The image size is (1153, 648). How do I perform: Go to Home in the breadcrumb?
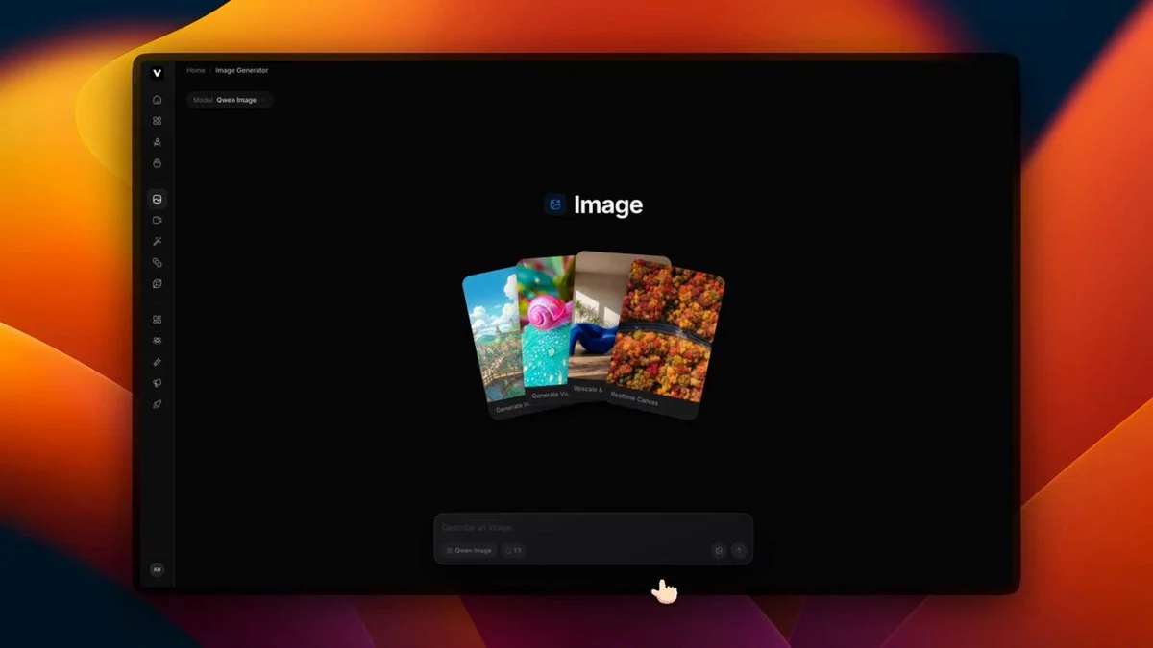coord(196,71)
